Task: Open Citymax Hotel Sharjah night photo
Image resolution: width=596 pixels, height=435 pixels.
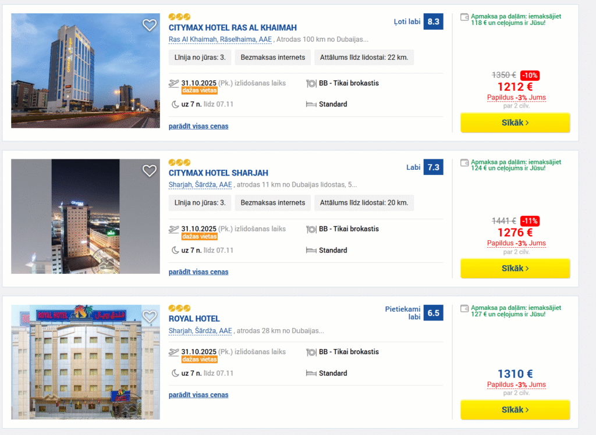Action: (85, 216)
